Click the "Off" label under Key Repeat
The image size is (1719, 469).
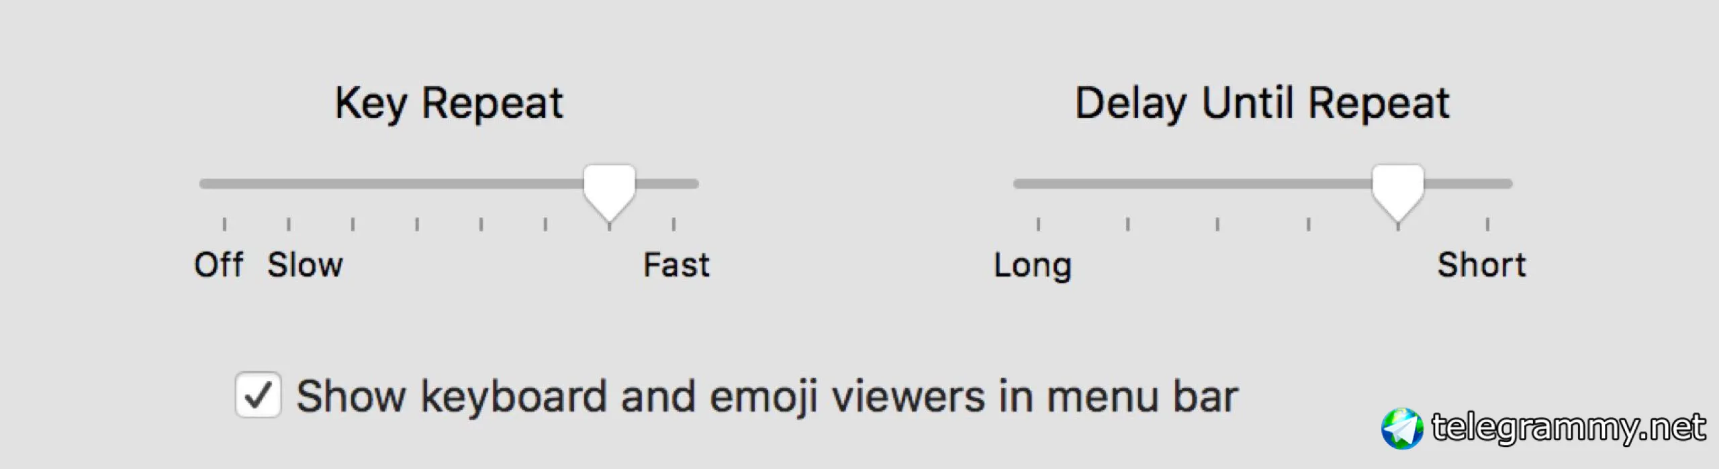pyautogui.click(x=218, y=264)
